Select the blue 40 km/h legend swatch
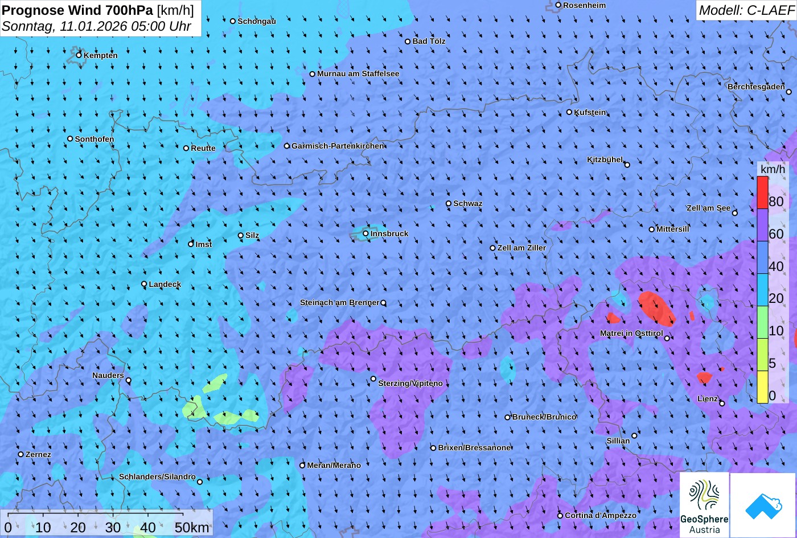The width and height of the screenshot is (797, 538). pos(762,257)
